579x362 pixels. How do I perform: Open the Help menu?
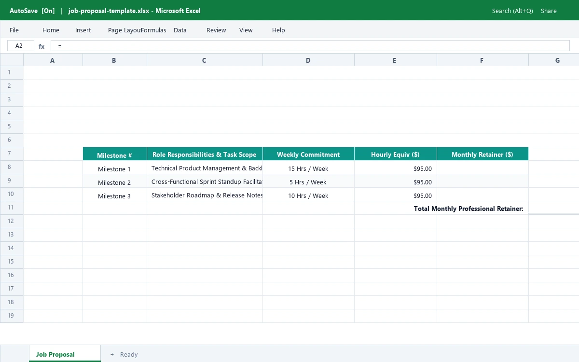(278, 30)
